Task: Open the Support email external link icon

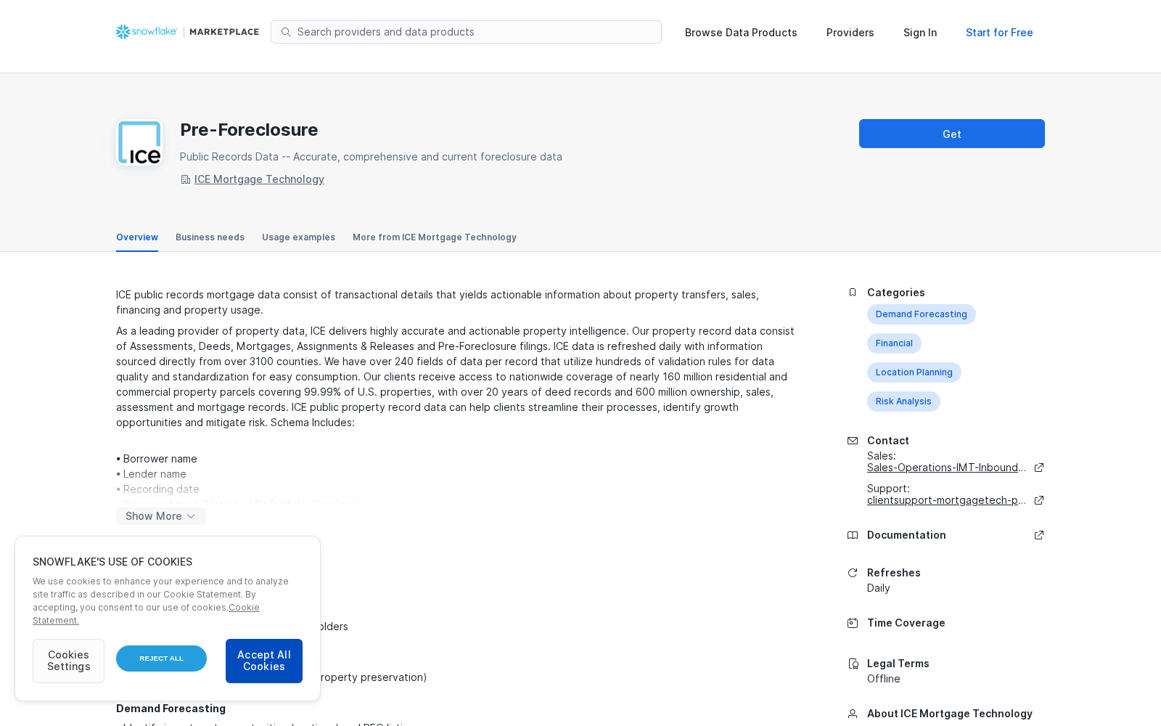Action: (1039, 500)
